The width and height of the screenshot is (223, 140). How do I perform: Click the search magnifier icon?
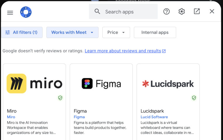pos(97,11)
